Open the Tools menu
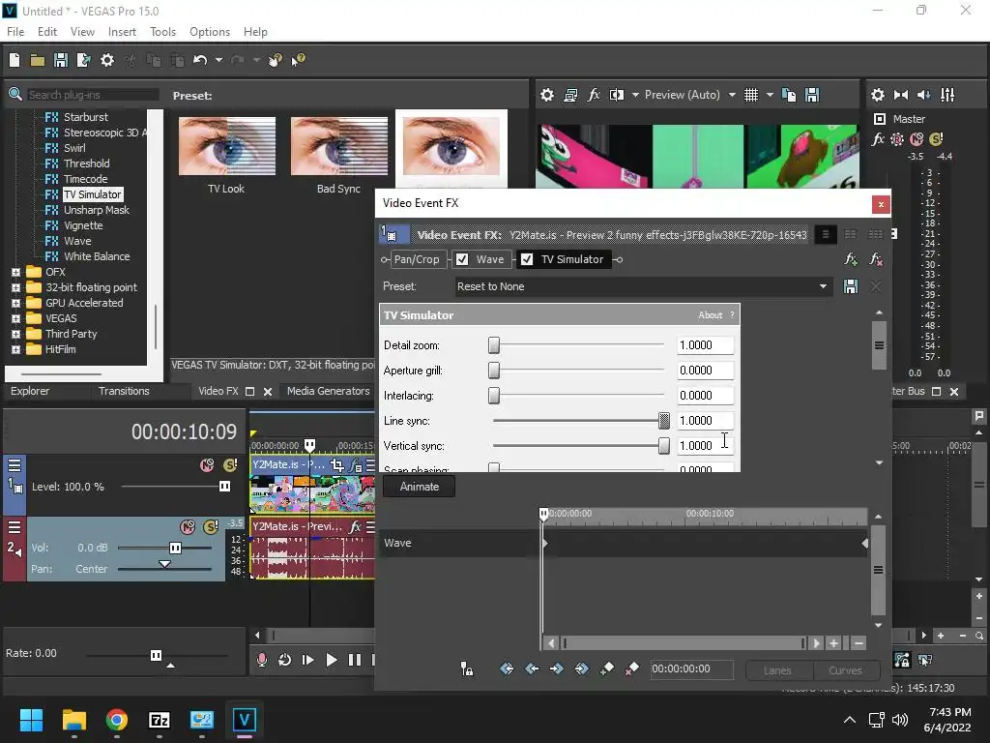Image resolution: width=990 pixels, height=743 pixels. point(162,32)
